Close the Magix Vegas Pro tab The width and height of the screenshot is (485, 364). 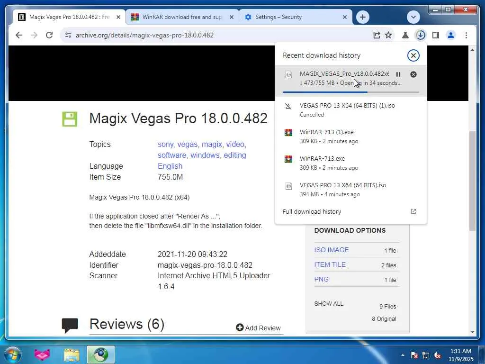click(x=118, y=17)
